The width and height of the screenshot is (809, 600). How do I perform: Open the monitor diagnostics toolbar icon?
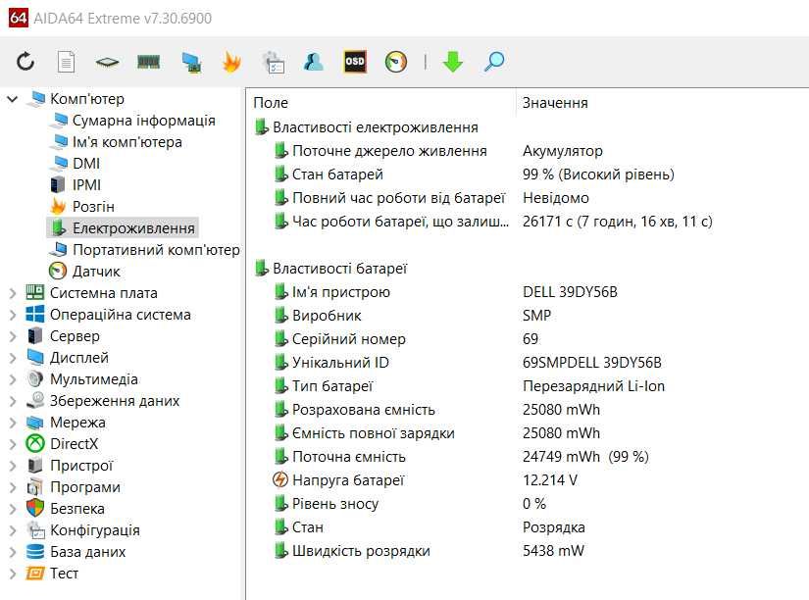point(191,63)
